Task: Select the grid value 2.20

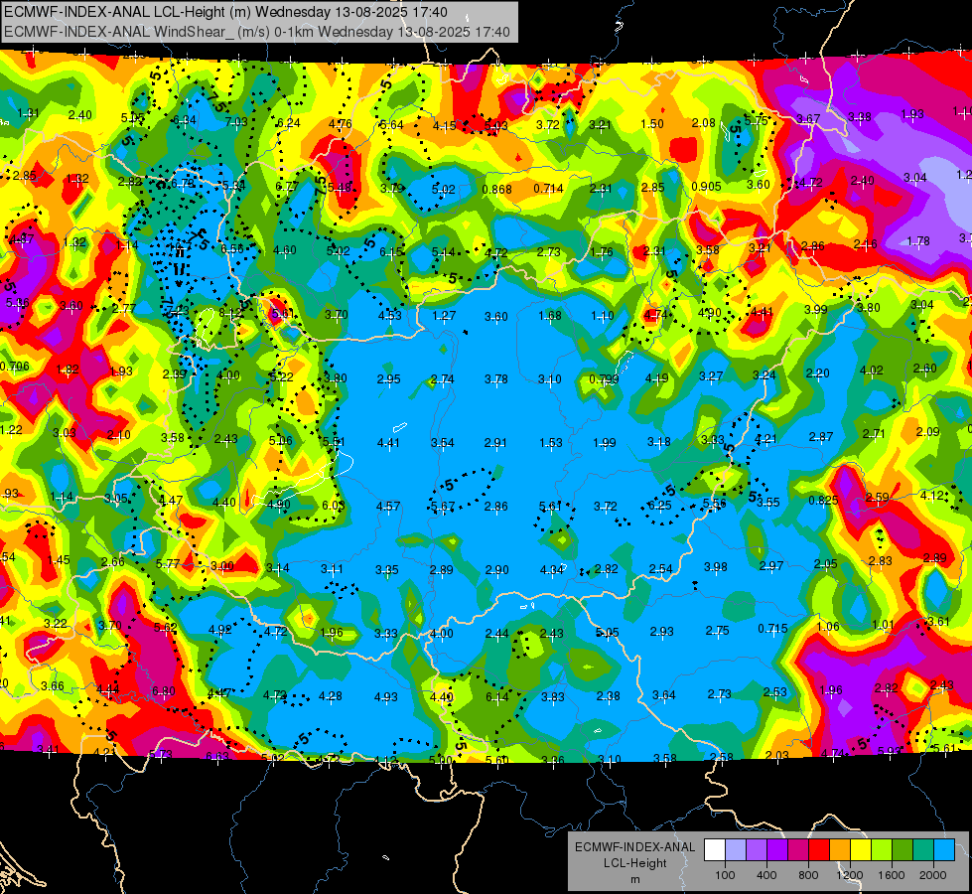Action: click(818, 372)
